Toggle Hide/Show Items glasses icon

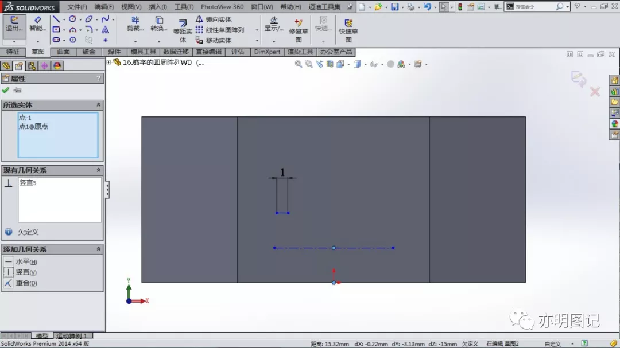click(373, 64)
